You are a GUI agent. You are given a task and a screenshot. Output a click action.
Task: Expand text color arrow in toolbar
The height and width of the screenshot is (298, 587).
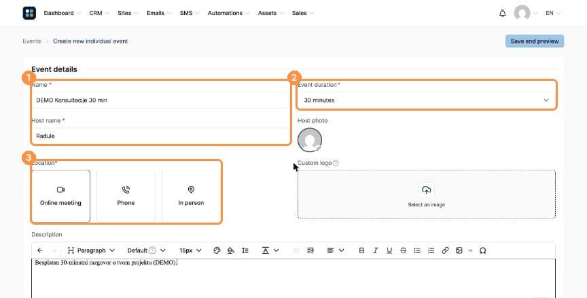(x=277, y=250)
